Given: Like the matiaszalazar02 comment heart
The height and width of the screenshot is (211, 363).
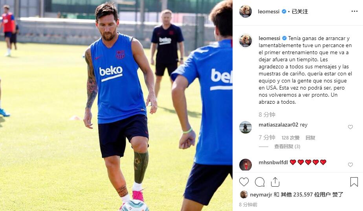Looking at the screenshot, I should tap(350, 127).
